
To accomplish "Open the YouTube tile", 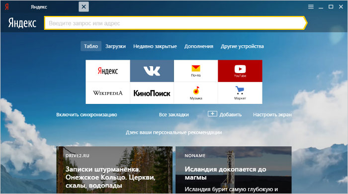I will tap(240, 71).
